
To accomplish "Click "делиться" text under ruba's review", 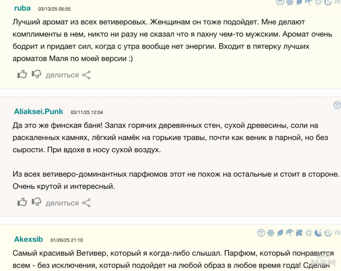I will [62, 75].
